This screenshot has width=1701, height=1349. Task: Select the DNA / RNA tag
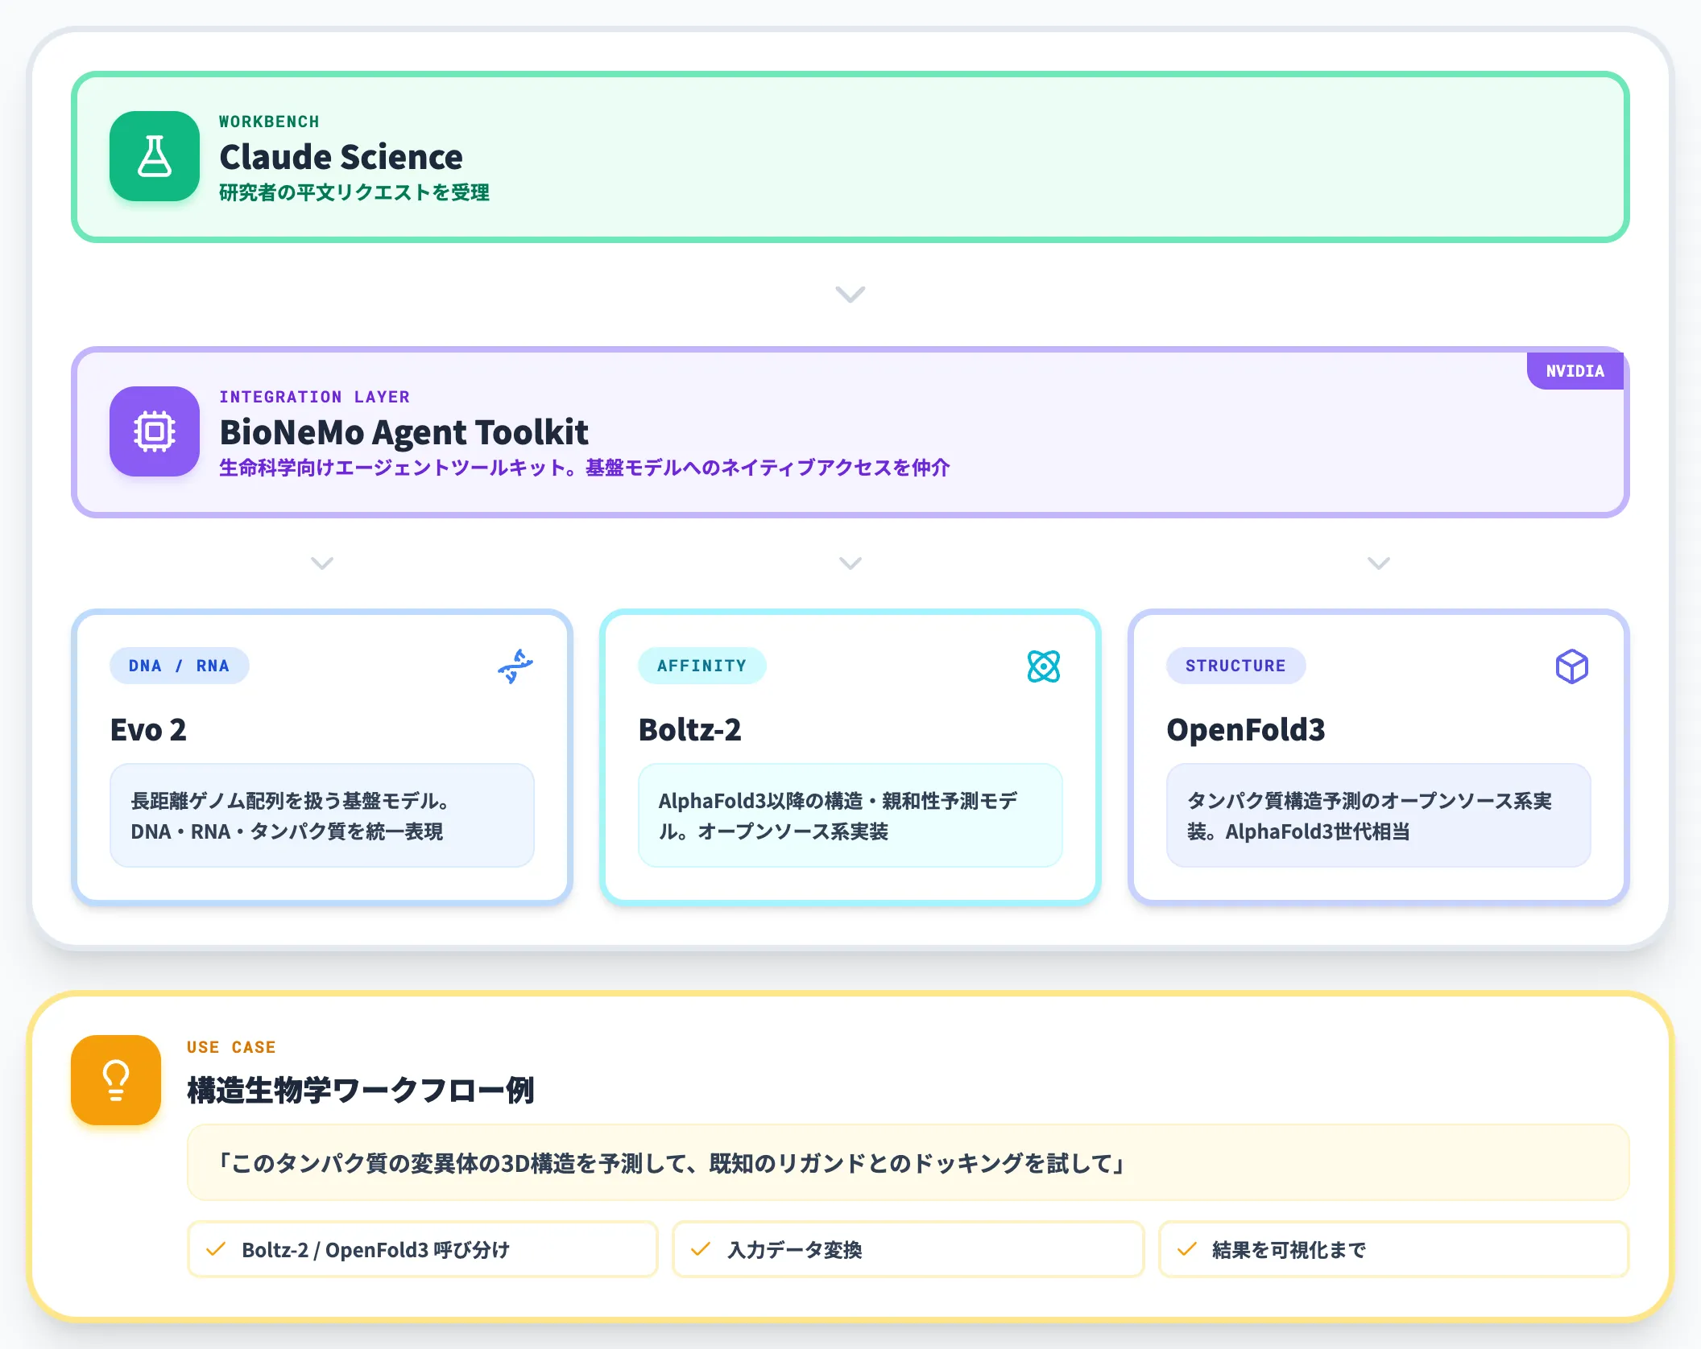(x=180, y=666)
